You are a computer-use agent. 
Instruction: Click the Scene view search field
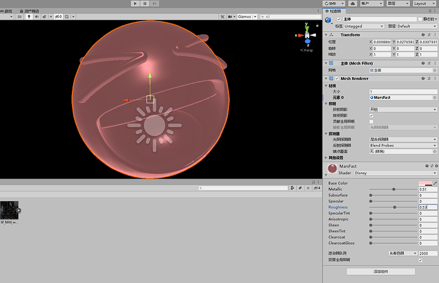289,17
